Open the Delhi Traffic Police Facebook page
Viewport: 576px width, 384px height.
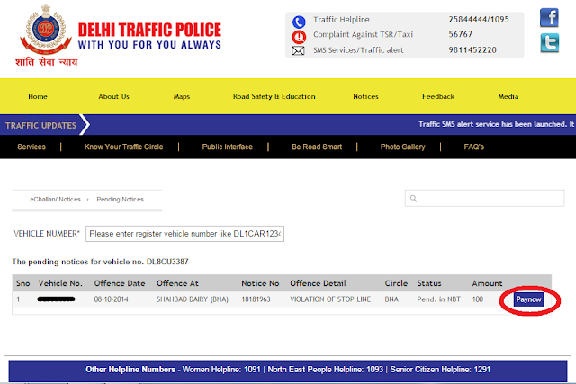point(549,18)
